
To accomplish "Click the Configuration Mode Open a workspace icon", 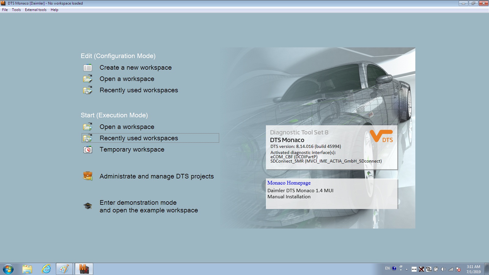I will (88, 79).
